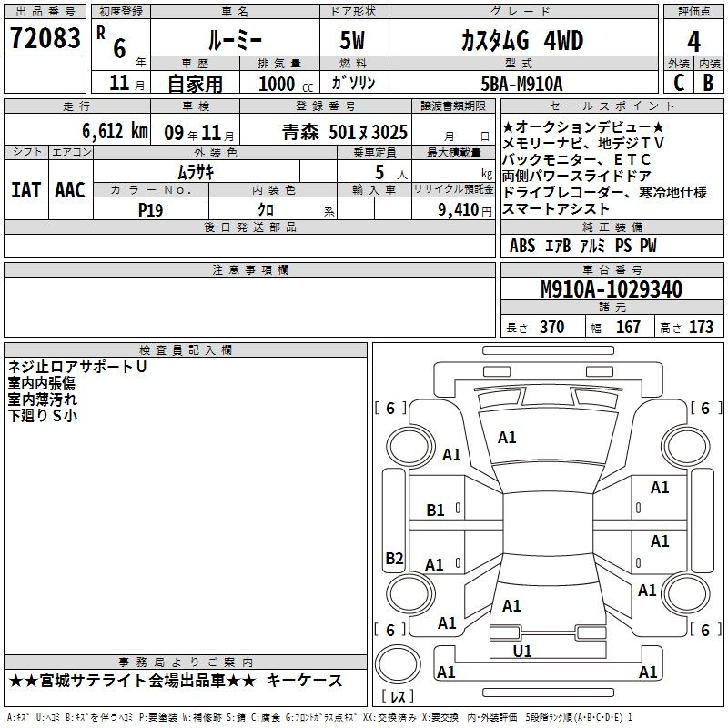The height and width of the screenshot is (728, 728).
Task: Click the car name ルーミー
Action: click(233, 41)
